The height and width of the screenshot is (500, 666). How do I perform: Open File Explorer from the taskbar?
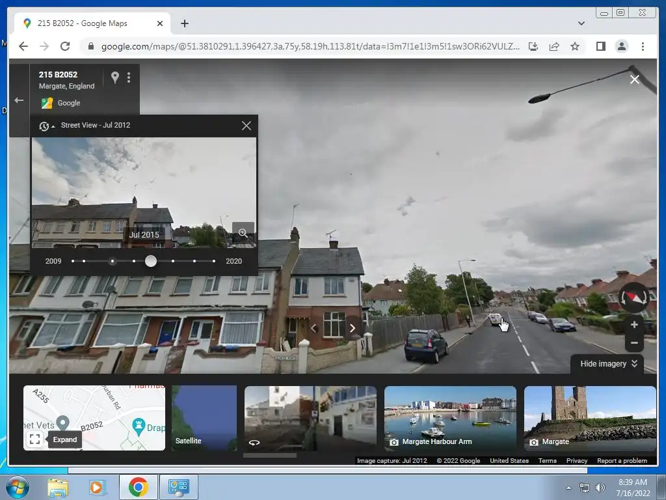pos(58,487)
